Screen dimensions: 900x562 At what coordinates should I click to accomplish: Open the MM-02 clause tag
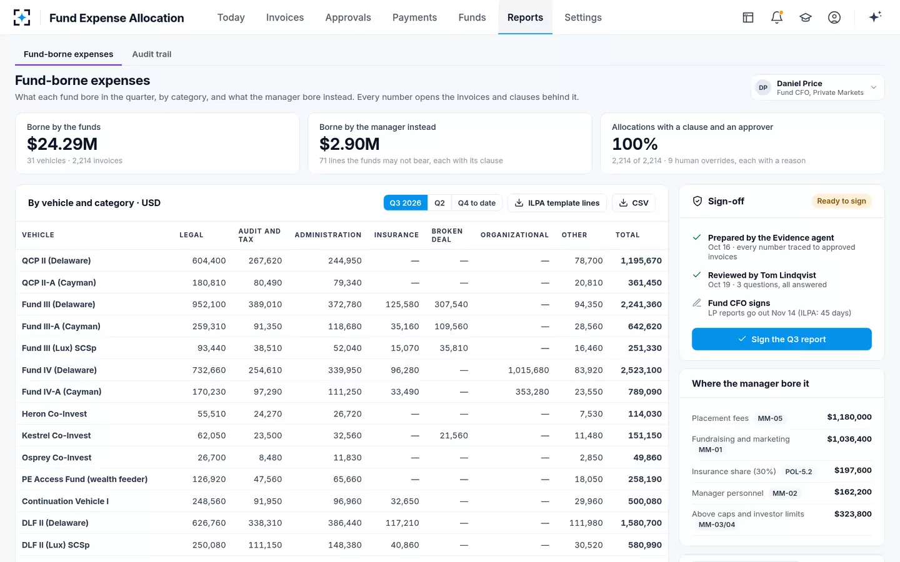tap(785, 493)
